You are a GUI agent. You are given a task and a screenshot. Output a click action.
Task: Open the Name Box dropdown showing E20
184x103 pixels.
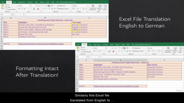click(x=10, y=15)
